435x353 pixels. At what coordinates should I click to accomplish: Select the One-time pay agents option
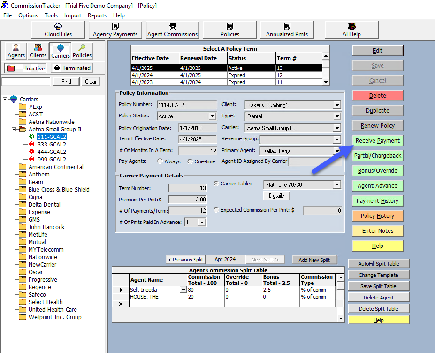pos(190,161)
